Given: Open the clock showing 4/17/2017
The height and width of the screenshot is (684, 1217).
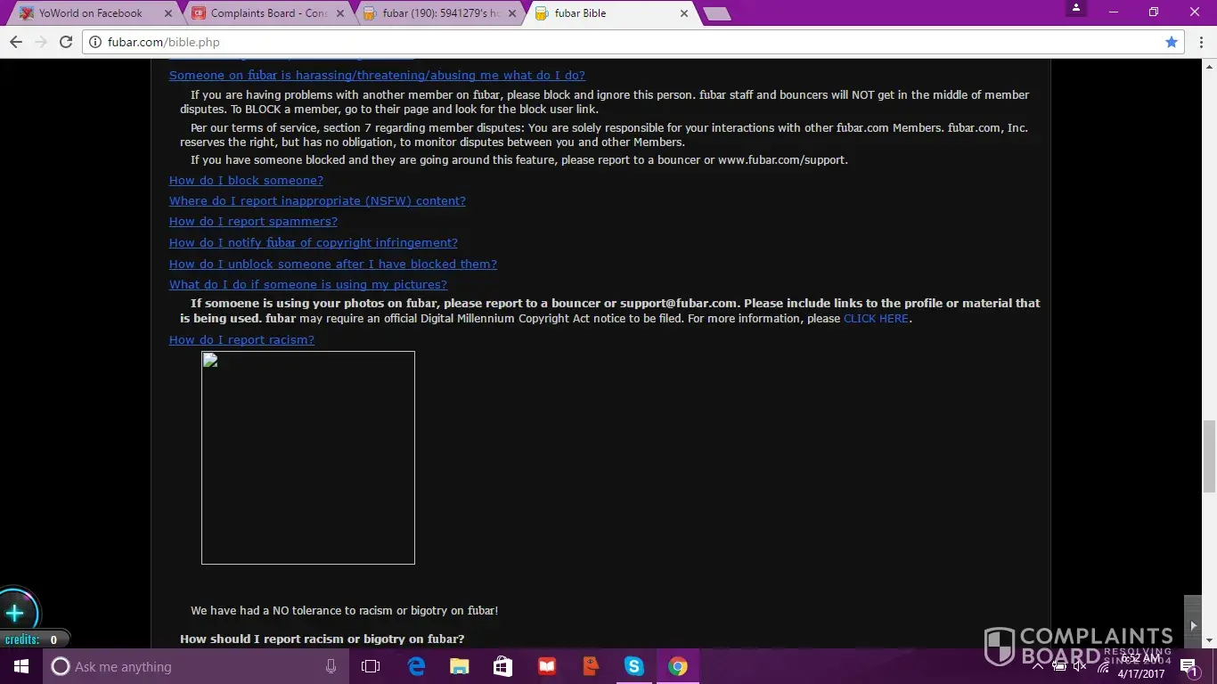Looking at the screenshot, I should point(1140,666).
